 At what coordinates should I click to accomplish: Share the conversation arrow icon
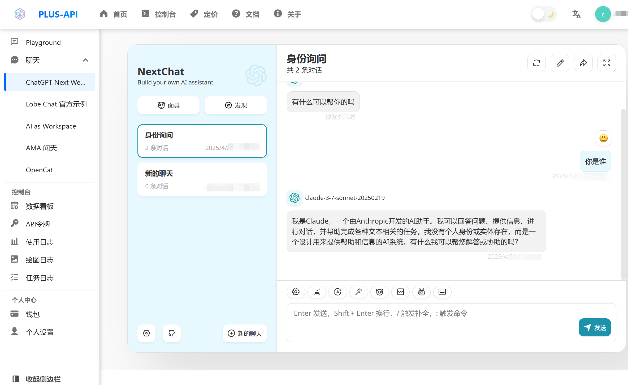tap(583, 63)
